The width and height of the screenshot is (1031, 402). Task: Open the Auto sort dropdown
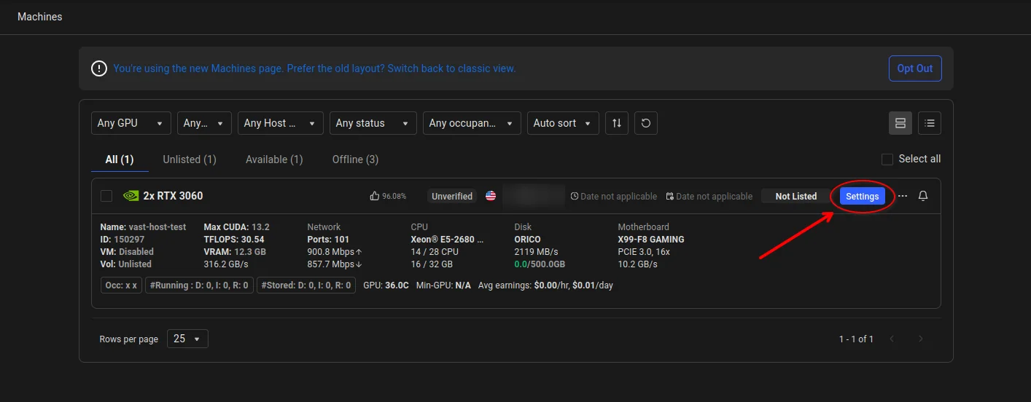tap(564, 123)
